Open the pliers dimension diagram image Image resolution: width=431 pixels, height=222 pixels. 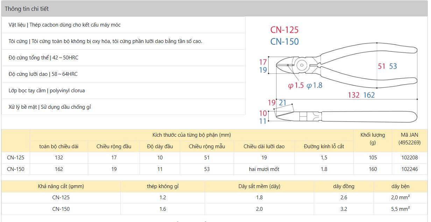[338, 74]
